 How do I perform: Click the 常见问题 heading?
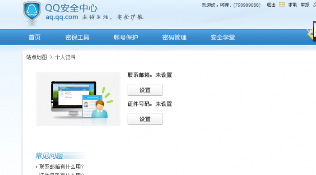[49, 156]
